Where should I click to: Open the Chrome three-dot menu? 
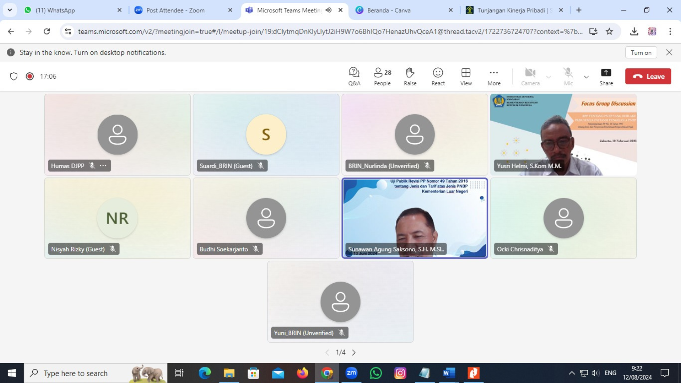670,32
